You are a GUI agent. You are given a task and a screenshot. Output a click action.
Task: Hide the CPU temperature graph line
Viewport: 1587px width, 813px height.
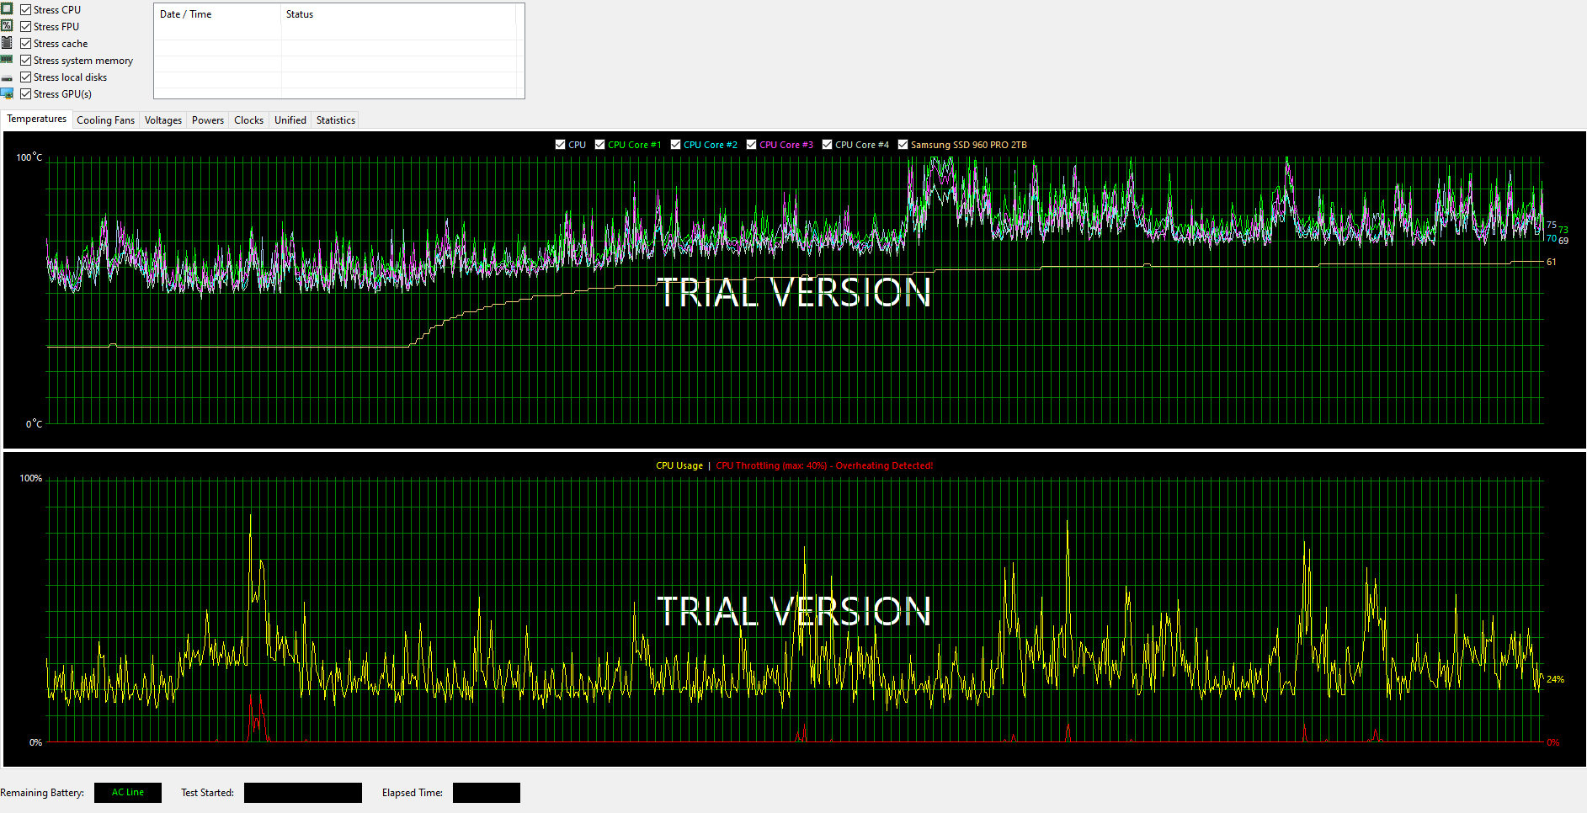tap(560, 145)
